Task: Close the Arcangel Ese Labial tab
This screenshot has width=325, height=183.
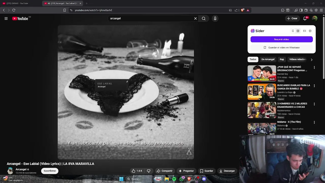Action: click(80, 3)
